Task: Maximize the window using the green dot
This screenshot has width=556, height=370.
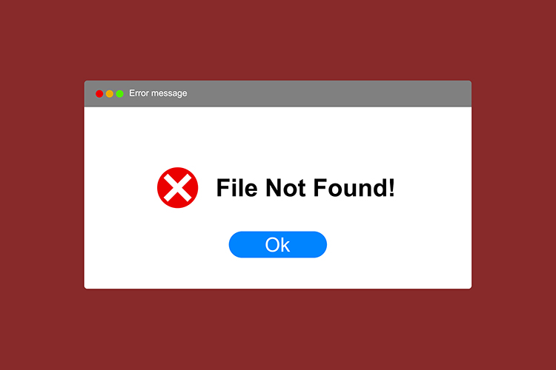Action: [120, 93]
